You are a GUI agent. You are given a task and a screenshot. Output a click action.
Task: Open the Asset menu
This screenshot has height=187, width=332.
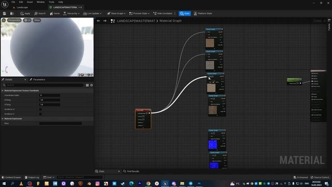pos(30,2)
